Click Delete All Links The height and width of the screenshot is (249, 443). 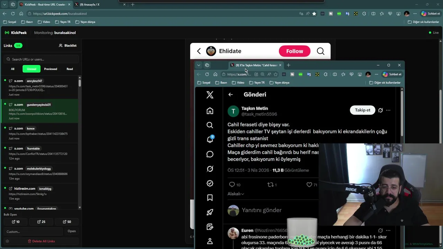(41, 241)
